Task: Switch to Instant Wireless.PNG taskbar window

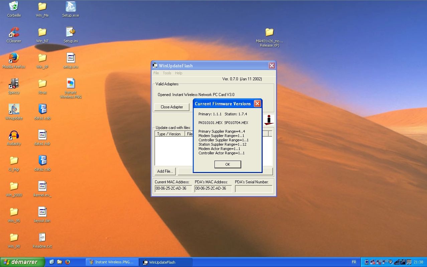Action: pos(112,262)
